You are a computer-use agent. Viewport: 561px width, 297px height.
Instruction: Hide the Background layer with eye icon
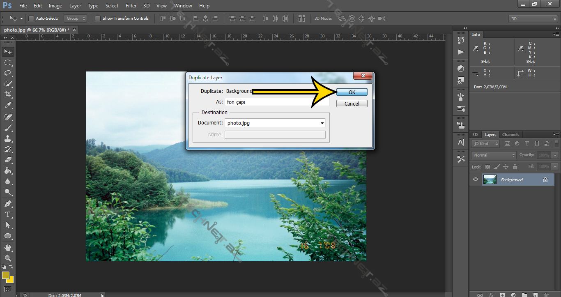click(476, 180)
